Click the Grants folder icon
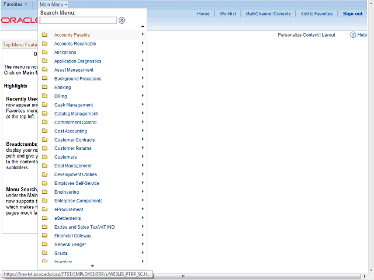This screenshot has height=280, width=374. (x=44, y=253)
